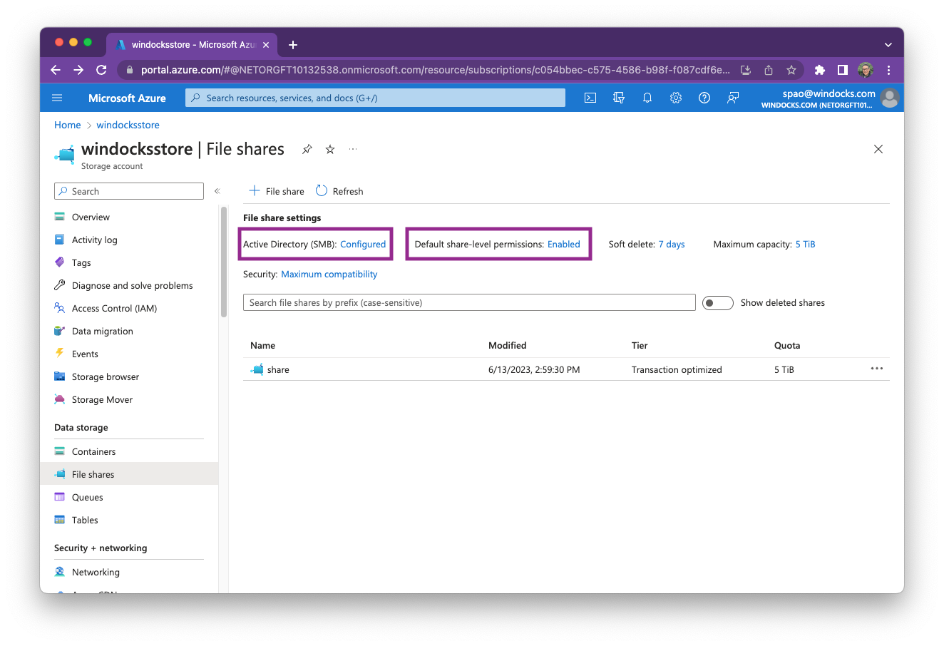This screenshot has height=646, width=944.
Task: Open the account avatar menu
Action: (x=889, y=98)
